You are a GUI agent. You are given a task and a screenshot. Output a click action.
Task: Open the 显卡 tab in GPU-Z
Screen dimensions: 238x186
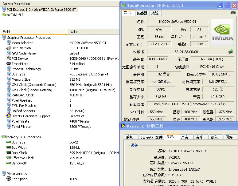coord(128,13)
